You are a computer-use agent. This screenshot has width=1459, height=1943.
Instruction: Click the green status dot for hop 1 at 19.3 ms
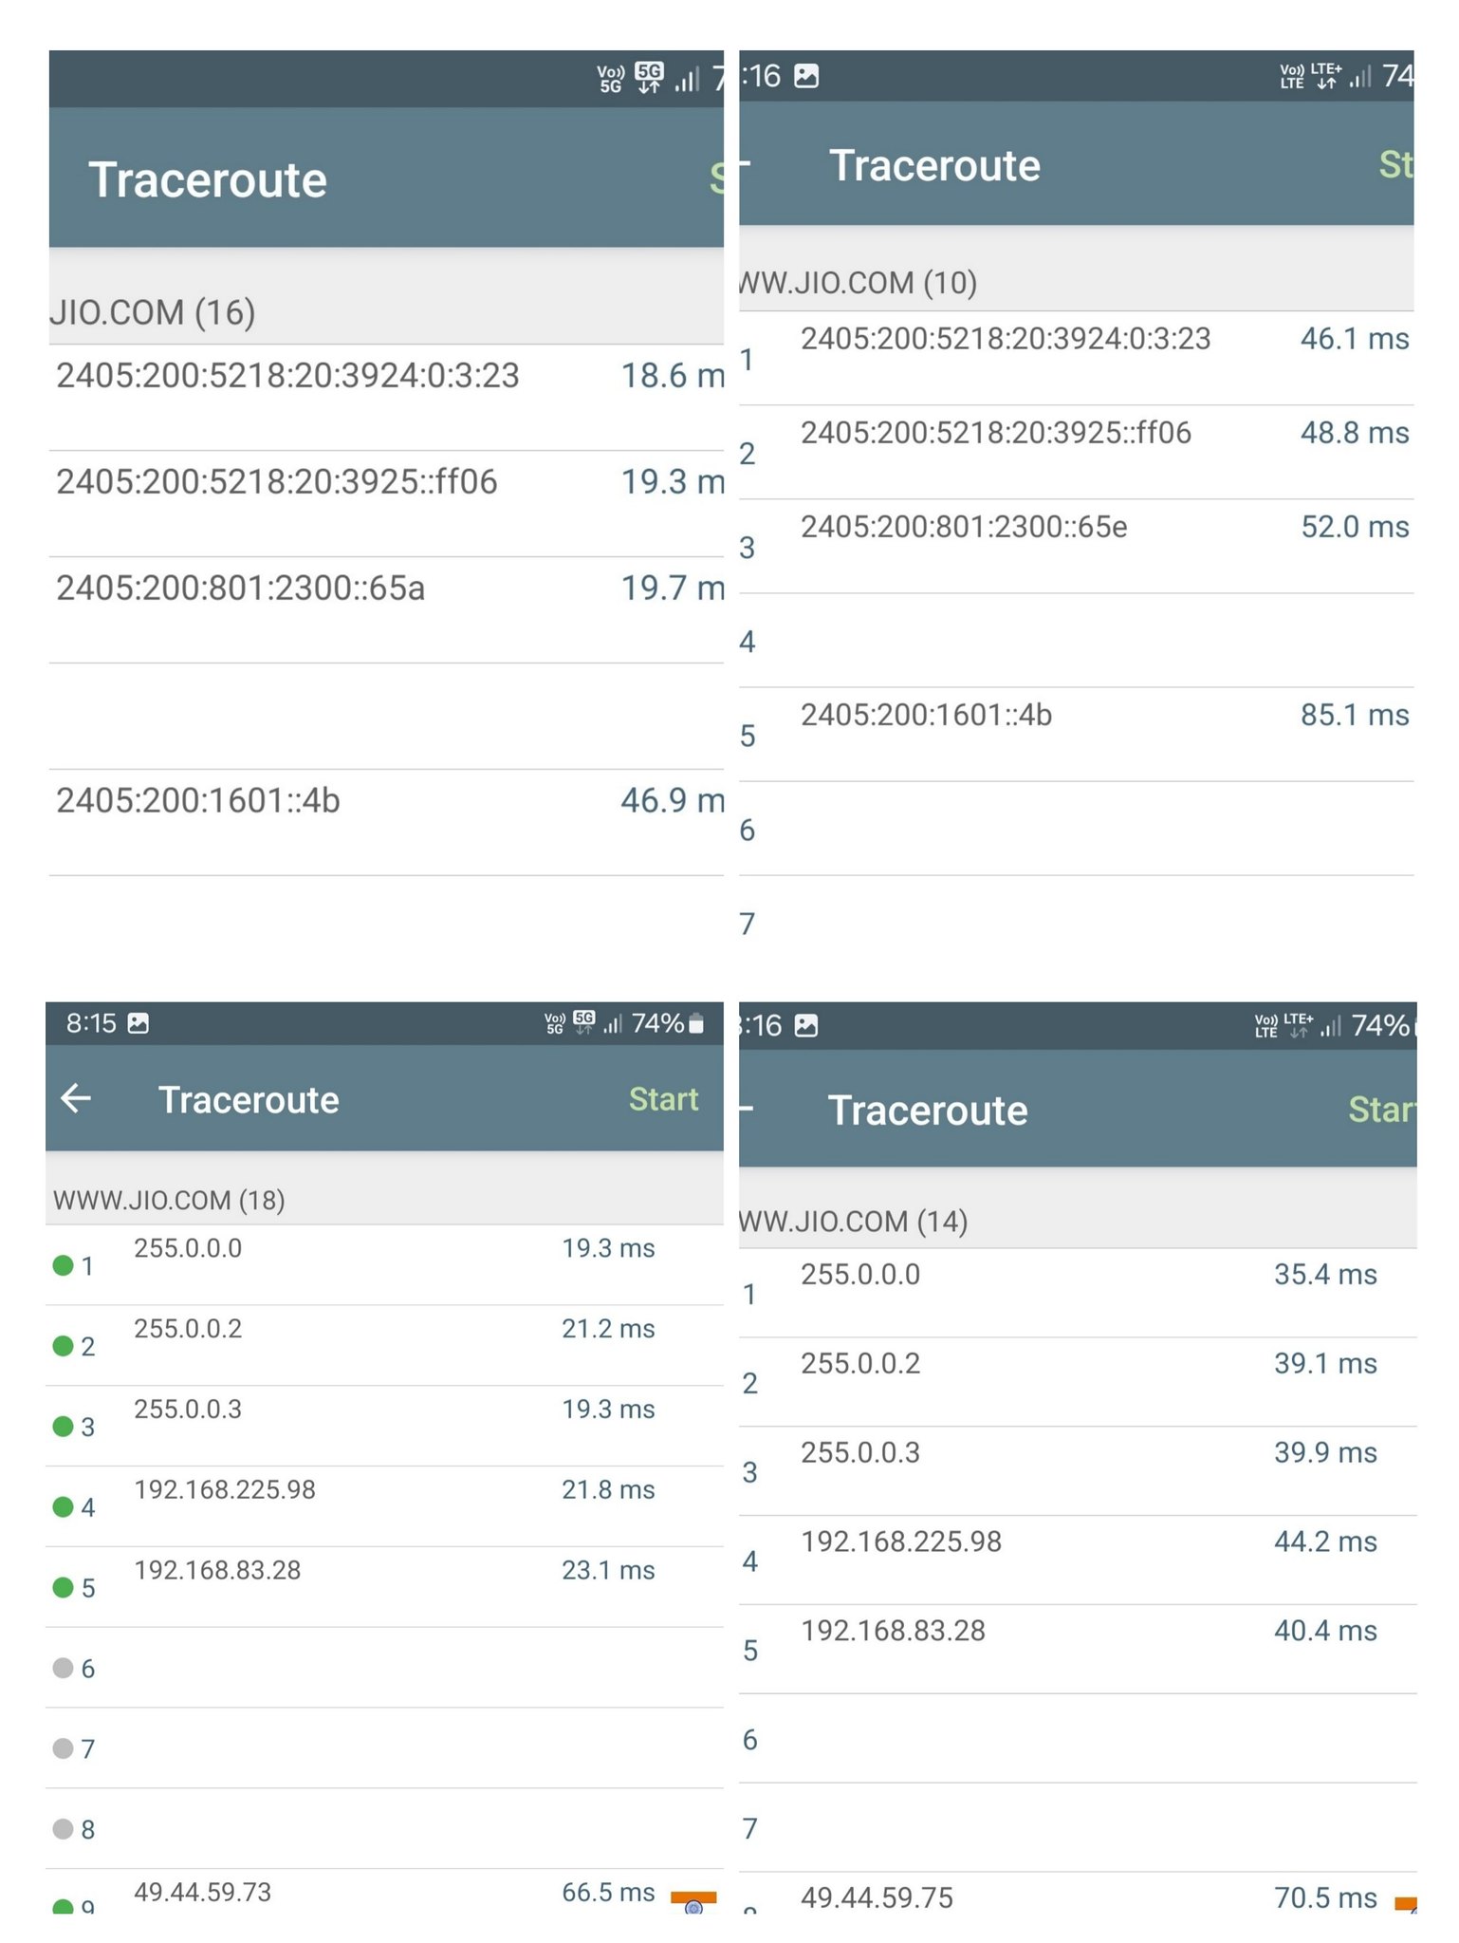coord(64,1264)
